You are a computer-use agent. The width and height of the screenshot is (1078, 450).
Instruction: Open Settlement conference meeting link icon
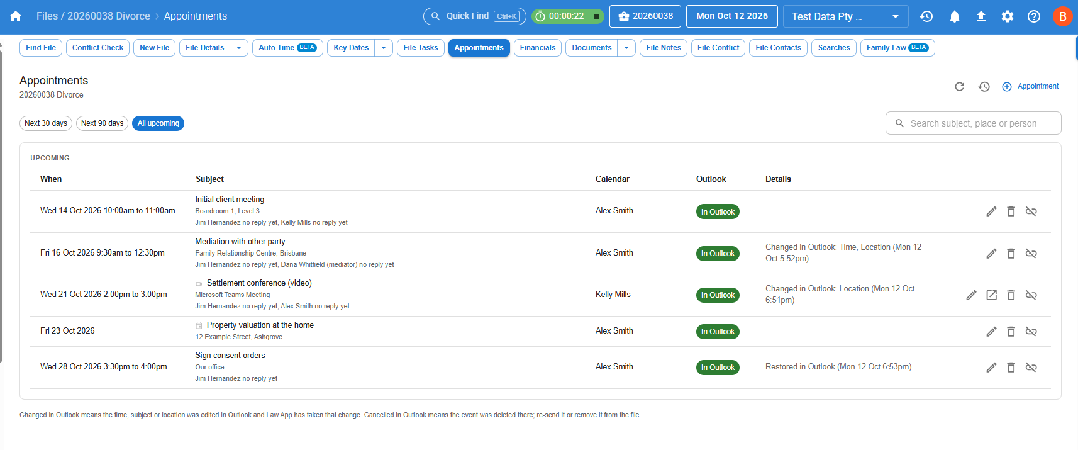point(991,295)
